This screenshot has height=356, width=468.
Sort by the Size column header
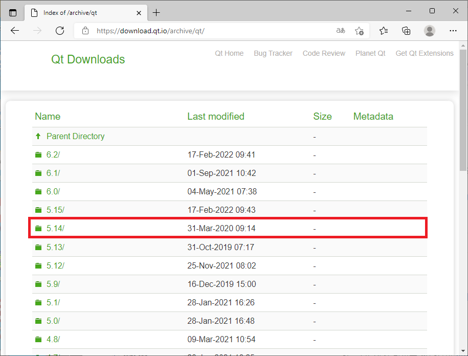322,117
